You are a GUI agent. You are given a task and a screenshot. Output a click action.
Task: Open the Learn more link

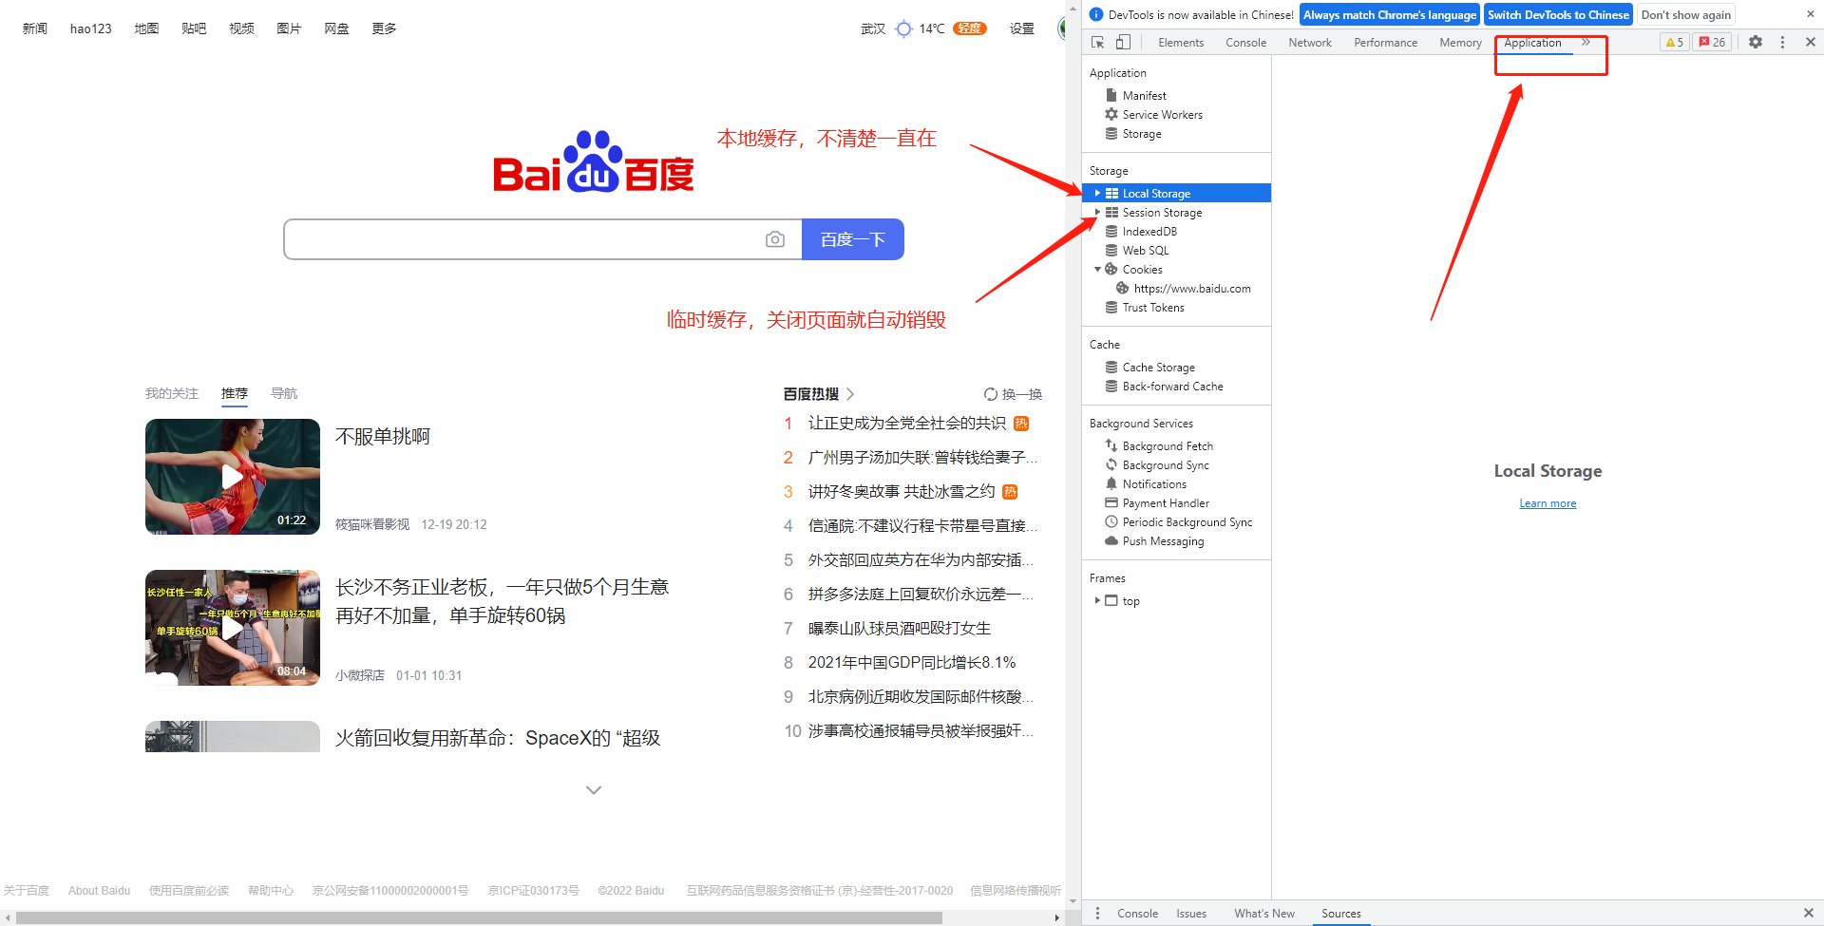(x=1548, y=503)
